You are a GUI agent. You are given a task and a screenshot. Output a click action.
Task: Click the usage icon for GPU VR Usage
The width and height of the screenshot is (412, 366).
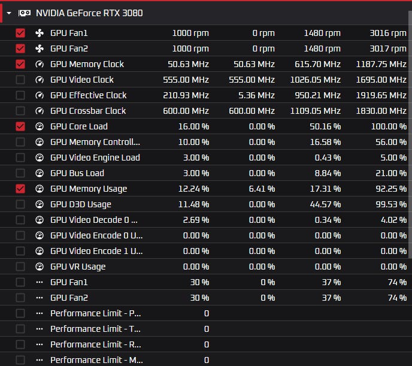click(x=40, y=267)
